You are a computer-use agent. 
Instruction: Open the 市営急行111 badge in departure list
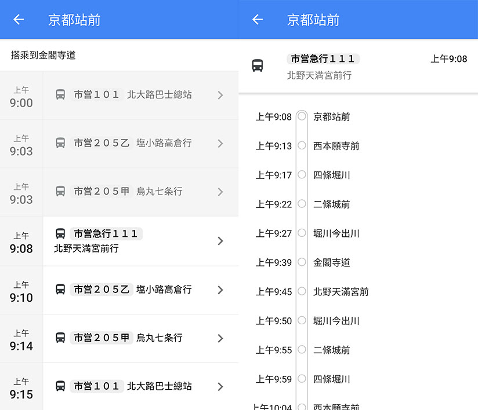coord(106,233)
